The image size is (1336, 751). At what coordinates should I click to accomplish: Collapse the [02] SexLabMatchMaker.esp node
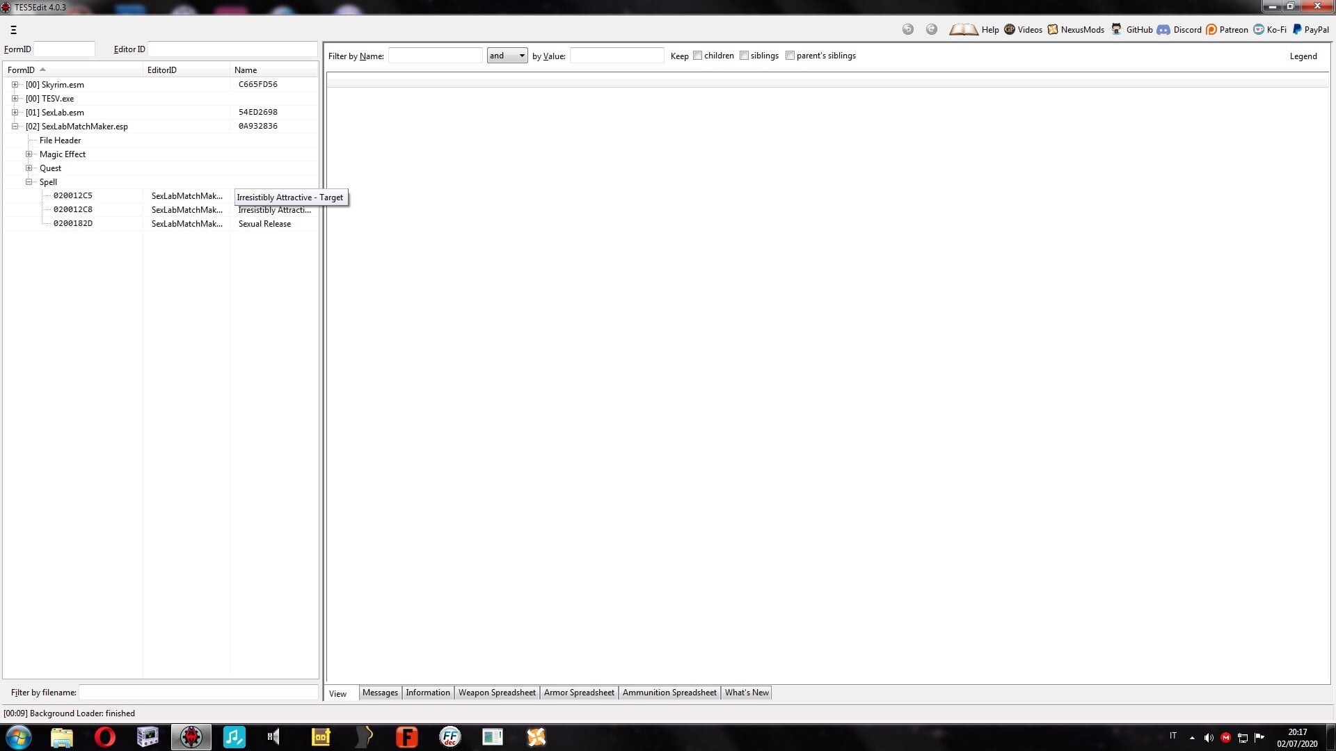coord(15,126)
